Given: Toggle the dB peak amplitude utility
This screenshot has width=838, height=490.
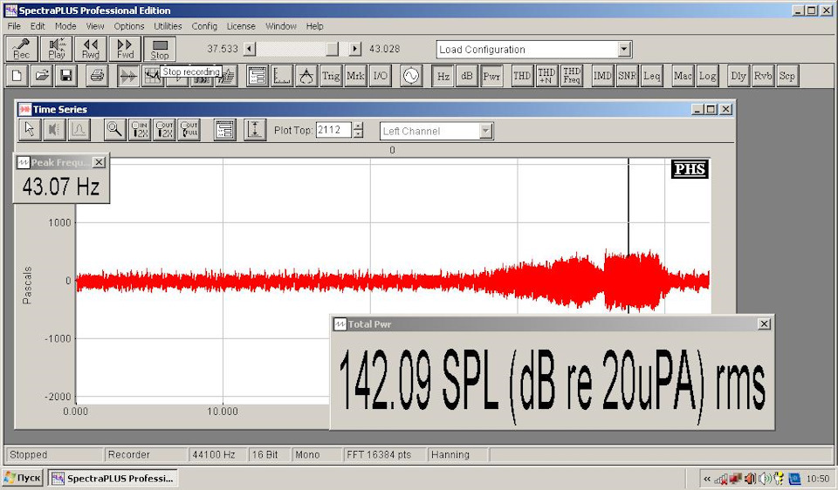Looking at the screenshot, I should pos(467,76).
